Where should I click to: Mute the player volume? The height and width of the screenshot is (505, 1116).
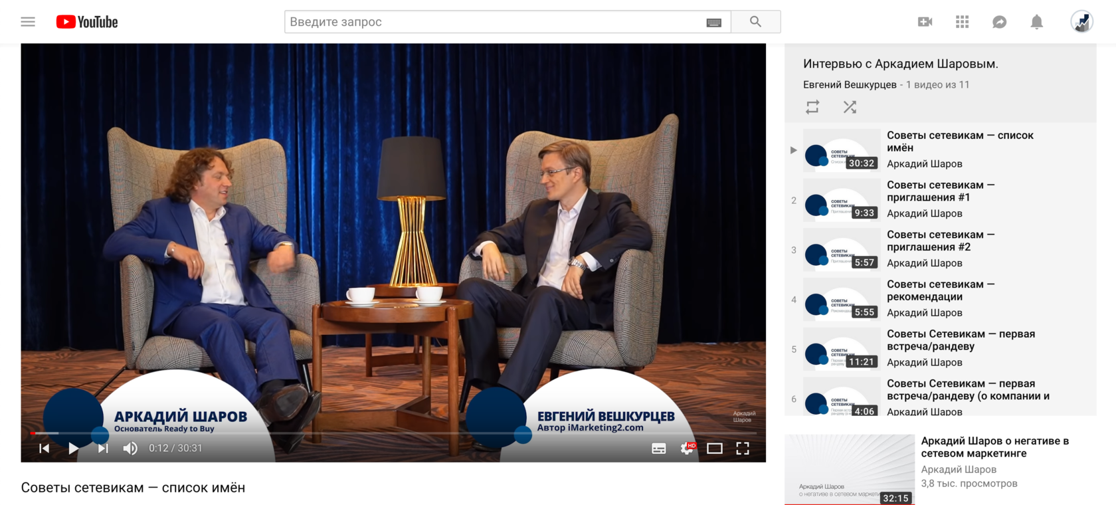coord(130,449)
